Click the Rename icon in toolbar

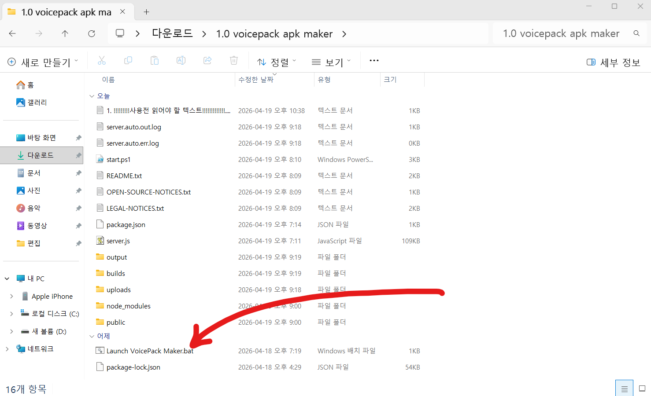[181, 61]
